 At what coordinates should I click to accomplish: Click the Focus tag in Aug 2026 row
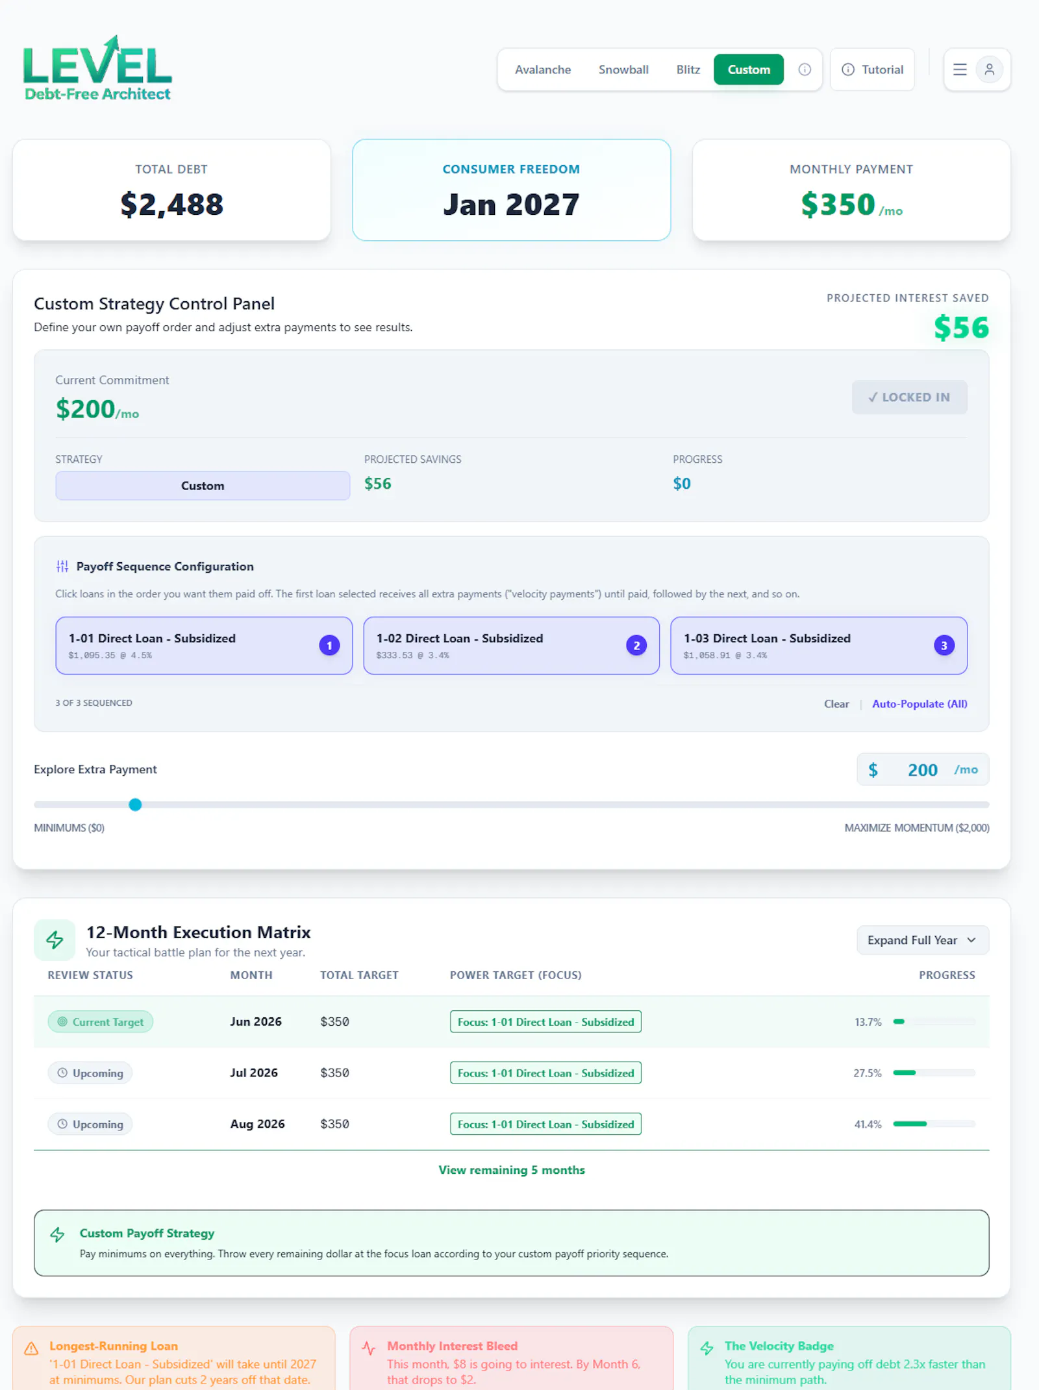545,1124
